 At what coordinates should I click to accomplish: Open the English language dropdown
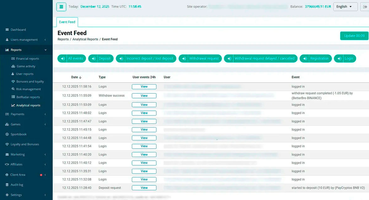(345, 7)
